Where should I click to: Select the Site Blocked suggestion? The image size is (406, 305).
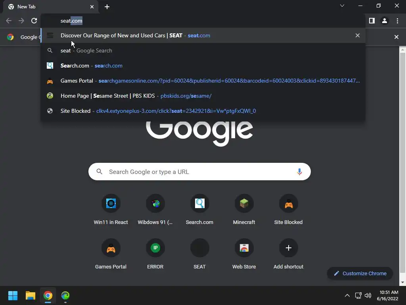(x=203, y=111)
